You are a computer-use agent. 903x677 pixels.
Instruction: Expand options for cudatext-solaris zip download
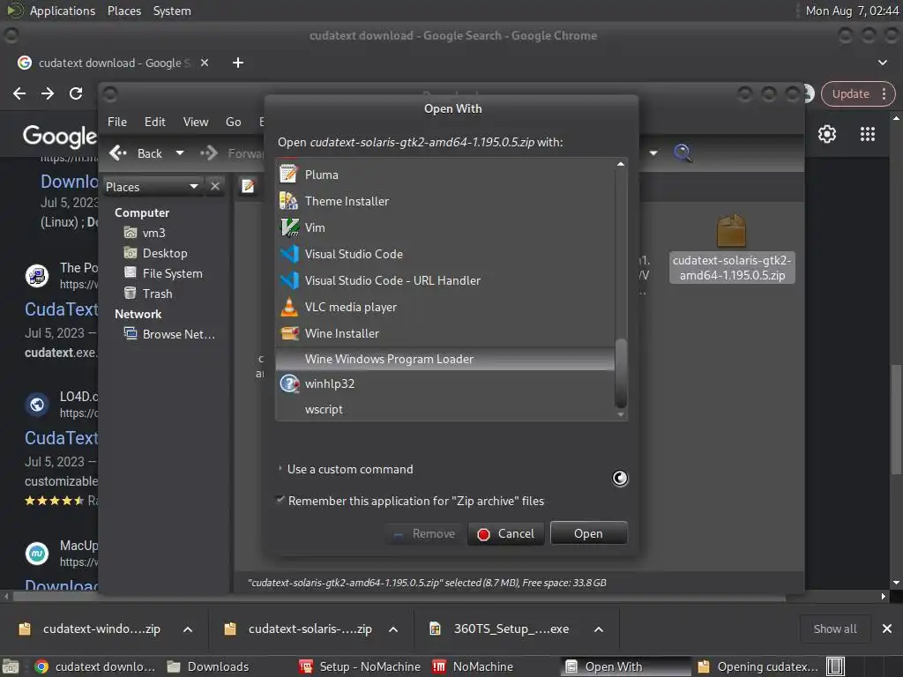pyautogui.click(x=393, y=629)
